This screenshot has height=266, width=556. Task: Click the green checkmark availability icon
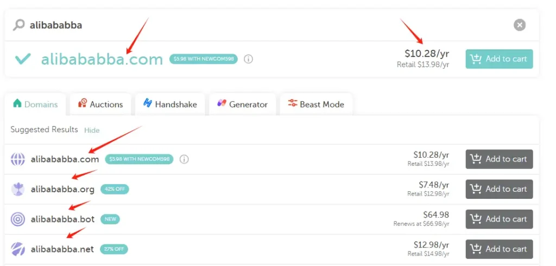(x=23, y=59)
